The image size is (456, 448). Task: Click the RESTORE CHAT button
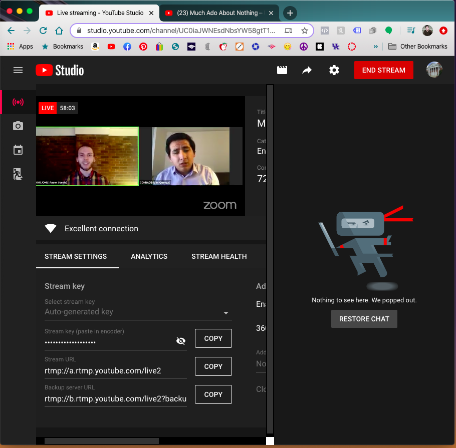click(364, 319)
